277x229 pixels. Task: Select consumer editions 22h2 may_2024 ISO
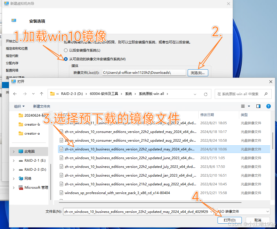164,132
